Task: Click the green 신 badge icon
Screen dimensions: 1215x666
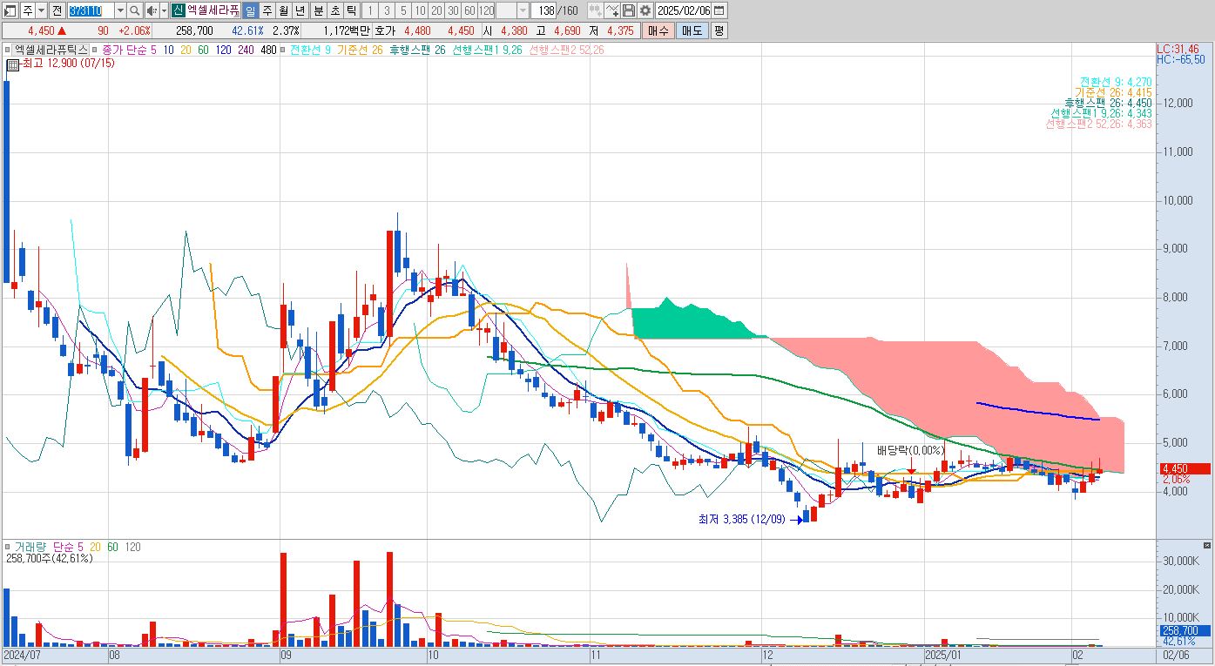Action: pos(178,10)
